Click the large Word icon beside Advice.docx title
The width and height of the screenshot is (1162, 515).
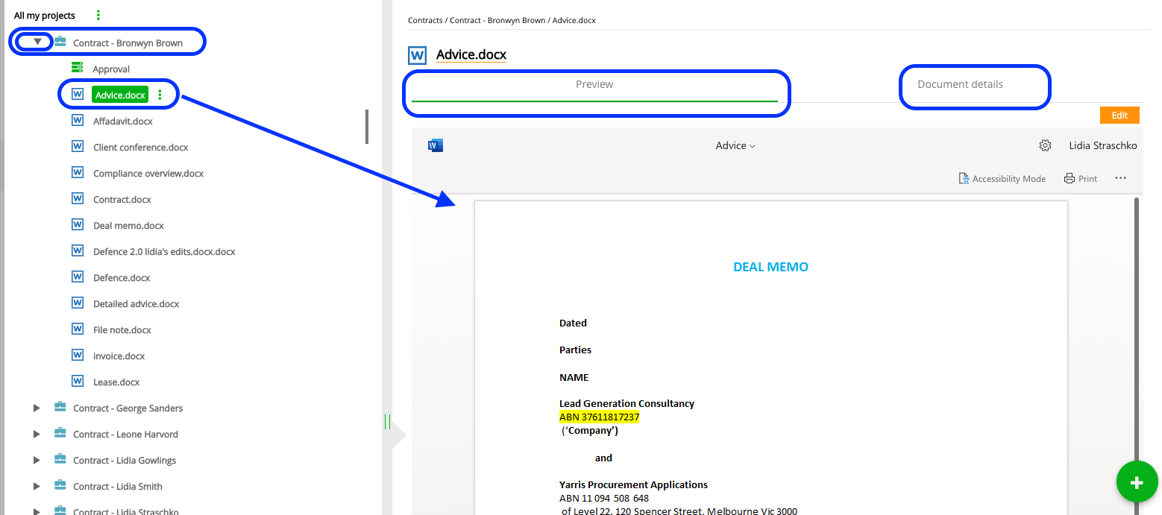pos(417,55)
